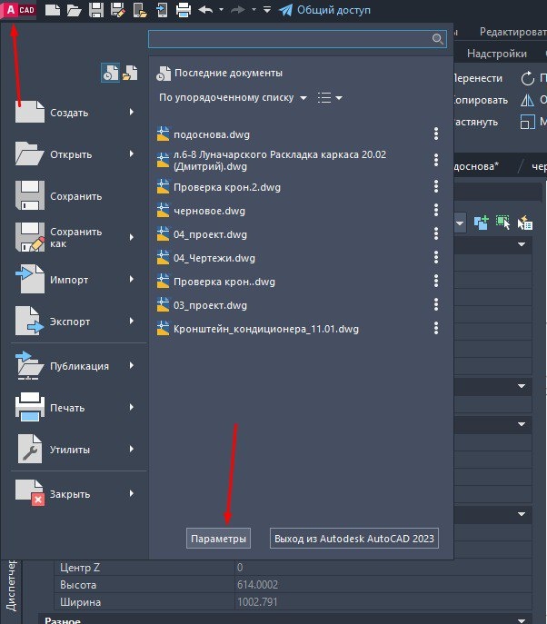This screenshot has height=624, width=547.
Task: Expand the Экспорт submenu arrow
Action: coord(132,321)
